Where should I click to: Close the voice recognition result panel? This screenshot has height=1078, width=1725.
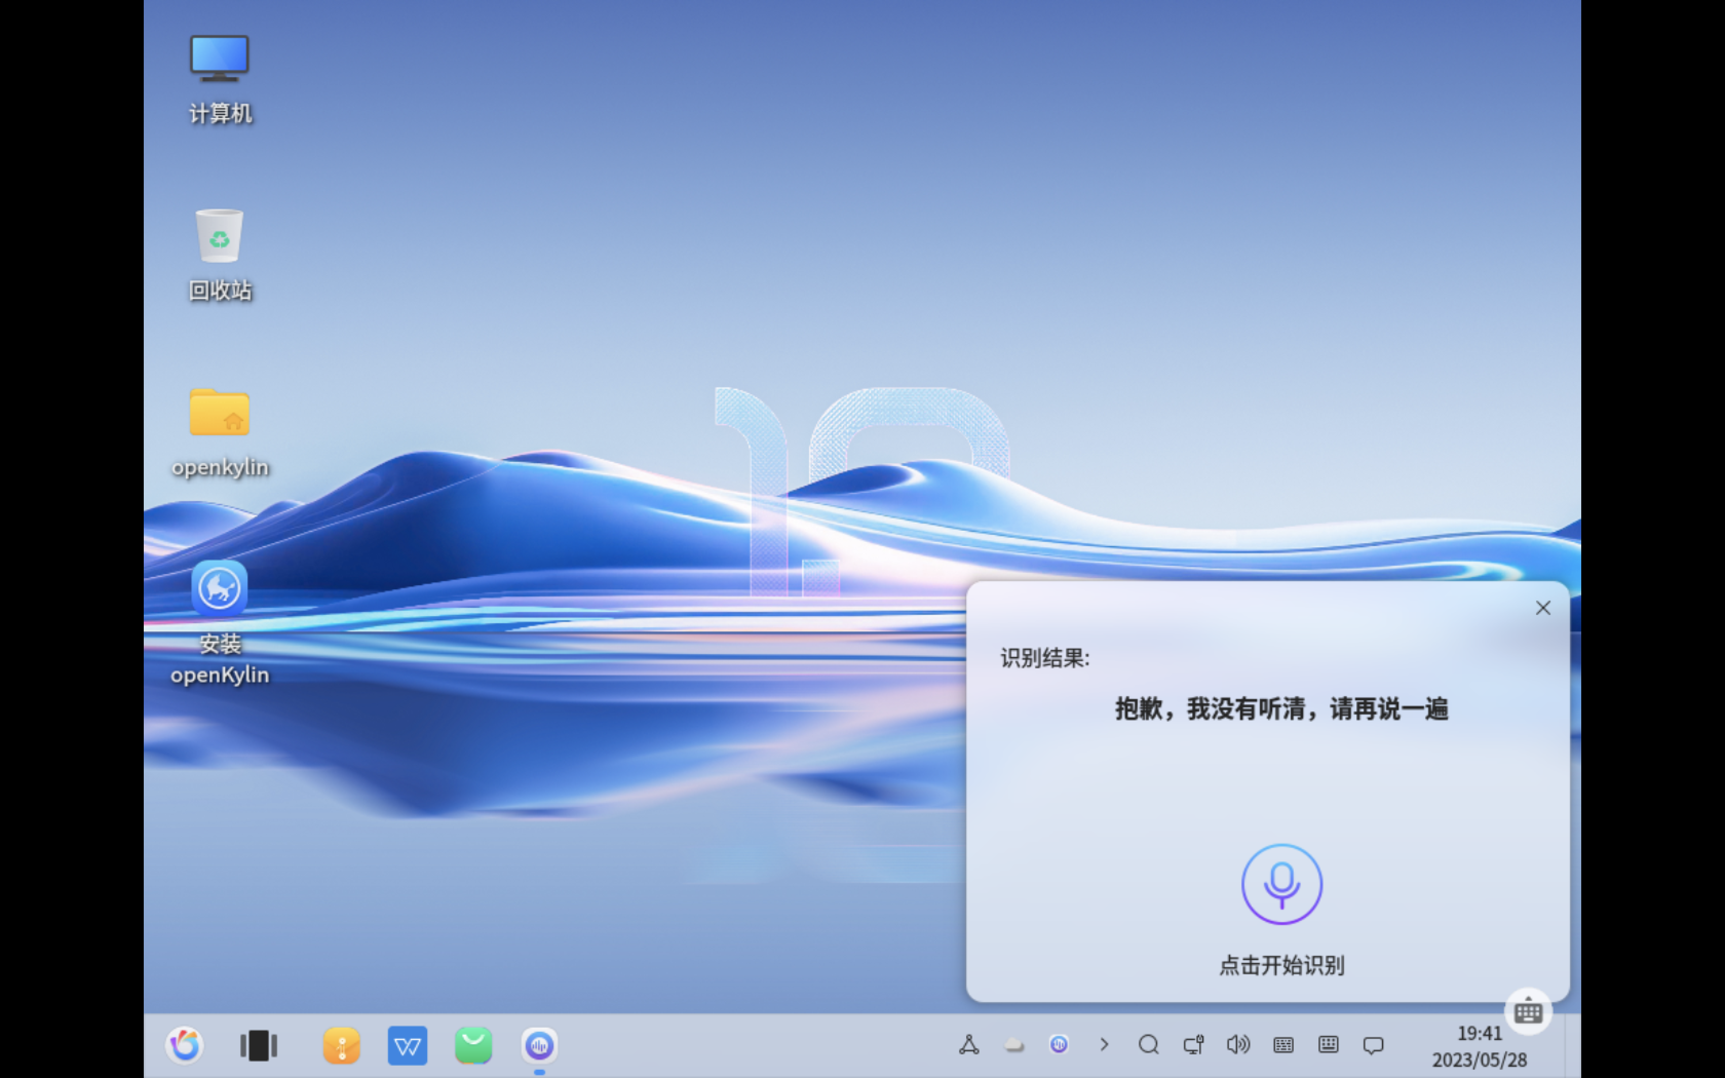pyautogui.click(x=1543, y=607)
